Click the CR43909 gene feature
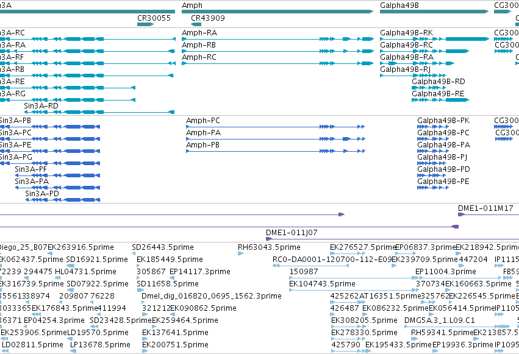519x354 pixels. [196, 24]
